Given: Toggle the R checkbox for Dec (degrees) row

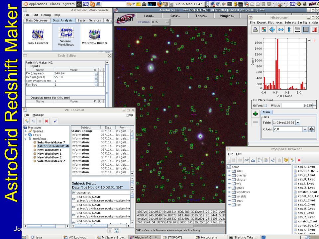Looking at the screenshot, I should click(x=96, y=77).
